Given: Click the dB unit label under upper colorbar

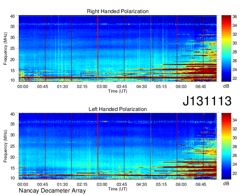Looking at the screenshot, I should coord(226,86).
